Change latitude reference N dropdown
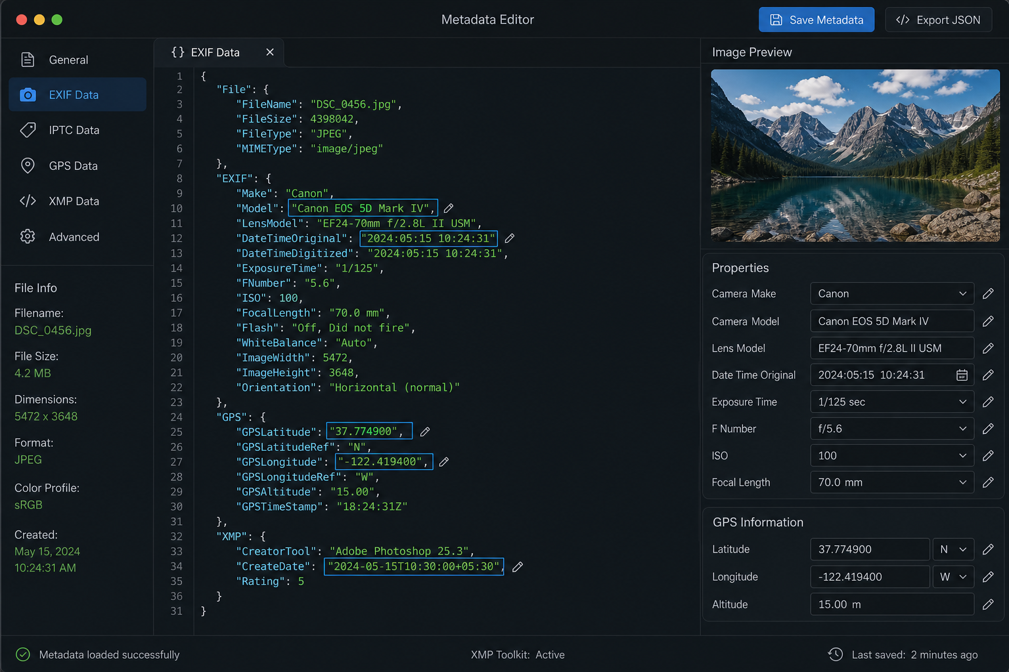Image resolution: width=1009 pixels, height=672 pixels. point(953,549)
